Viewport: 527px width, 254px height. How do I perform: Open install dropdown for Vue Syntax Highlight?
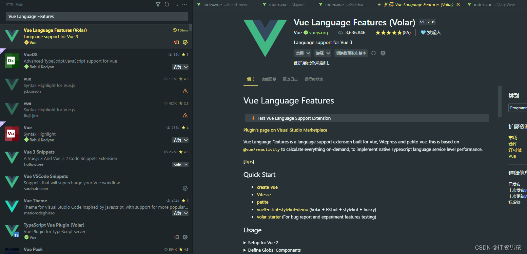coord(186,140)
